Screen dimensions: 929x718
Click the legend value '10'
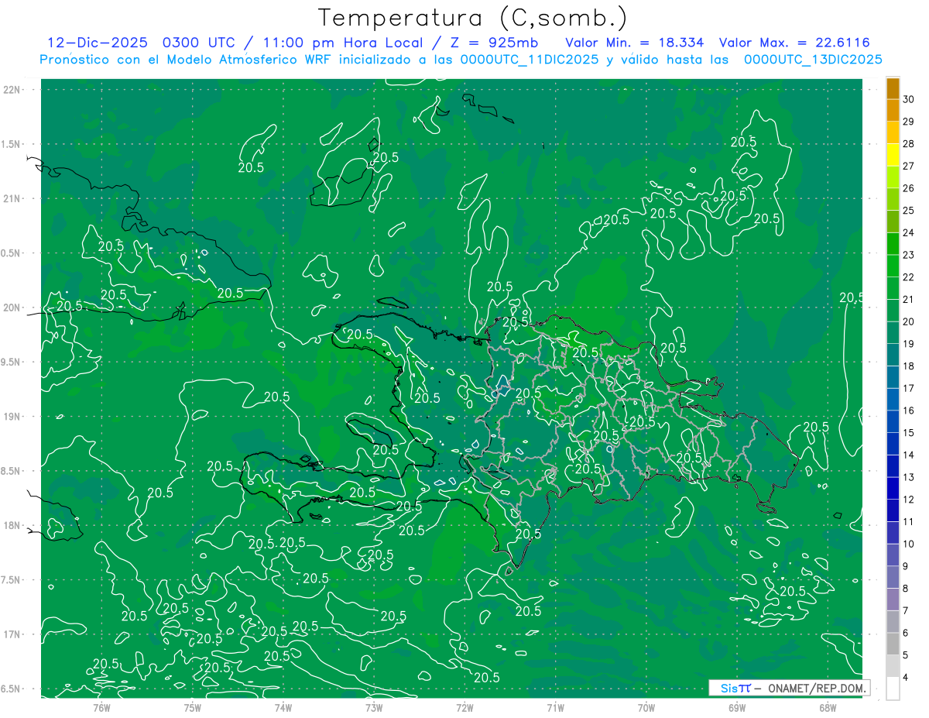(x=909, y=544)
